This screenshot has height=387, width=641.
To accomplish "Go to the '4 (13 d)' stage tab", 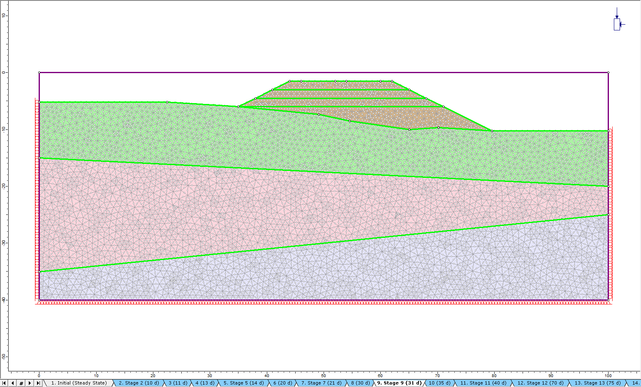I will click(x=205, y=383).
